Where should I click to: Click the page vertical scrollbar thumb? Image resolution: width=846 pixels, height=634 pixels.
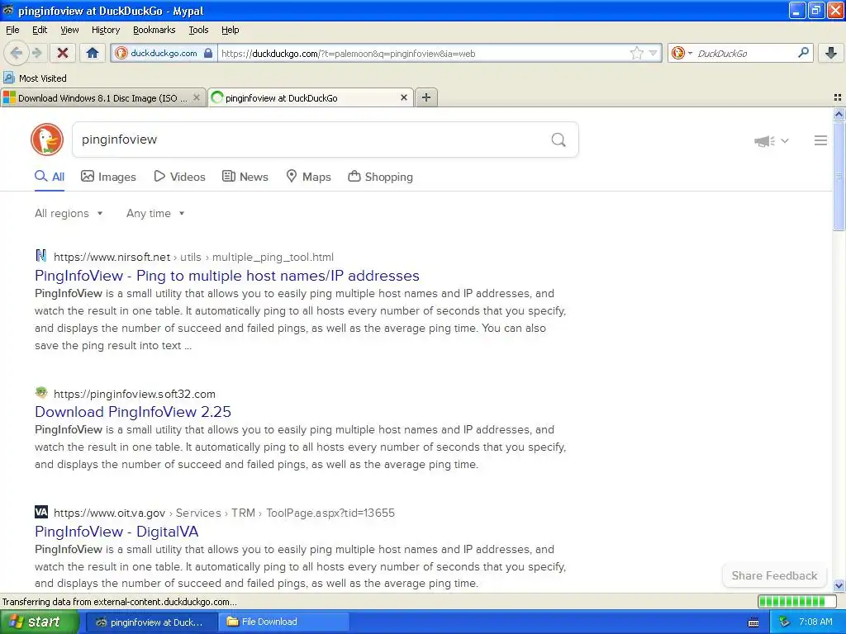pos(839,175)
